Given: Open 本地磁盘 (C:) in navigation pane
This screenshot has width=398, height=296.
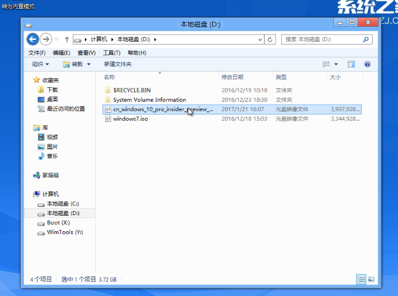Looking at the screenshot, I should pos(62,204).
